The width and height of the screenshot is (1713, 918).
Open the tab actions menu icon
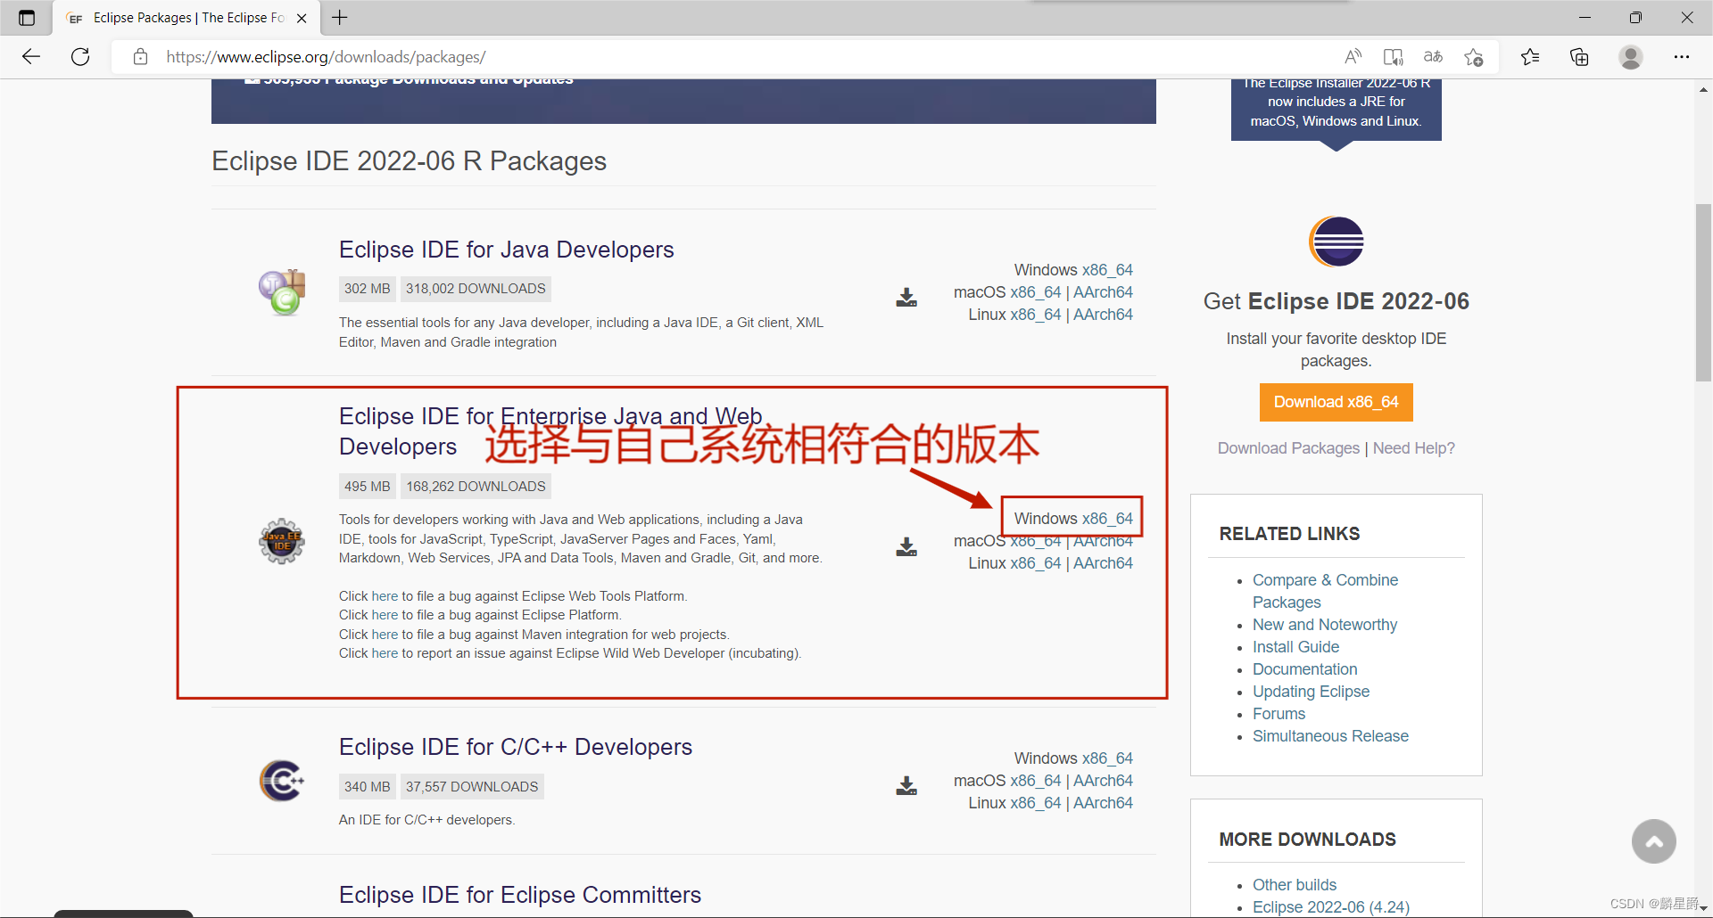pos(27,18)
